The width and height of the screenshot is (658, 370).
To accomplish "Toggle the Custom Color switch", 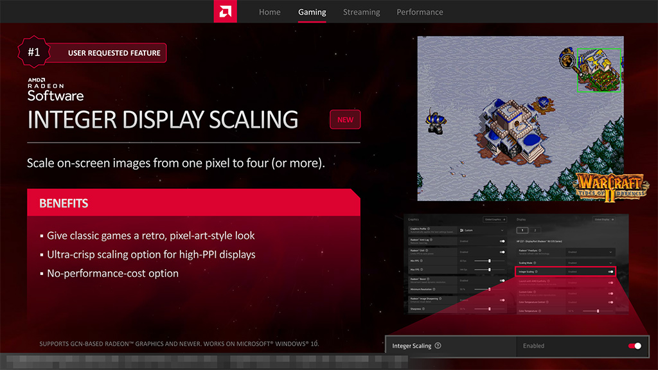I will (611, 294).
